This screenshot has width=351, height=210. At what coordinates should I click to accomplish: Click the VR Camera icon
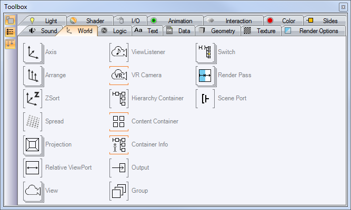pyautogui.click(x=119, y=76)
